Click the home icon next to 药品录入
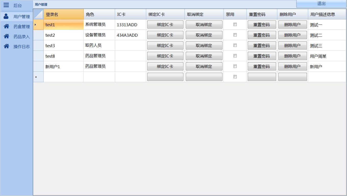Viewport: 347px width, 196px height. 6,36
